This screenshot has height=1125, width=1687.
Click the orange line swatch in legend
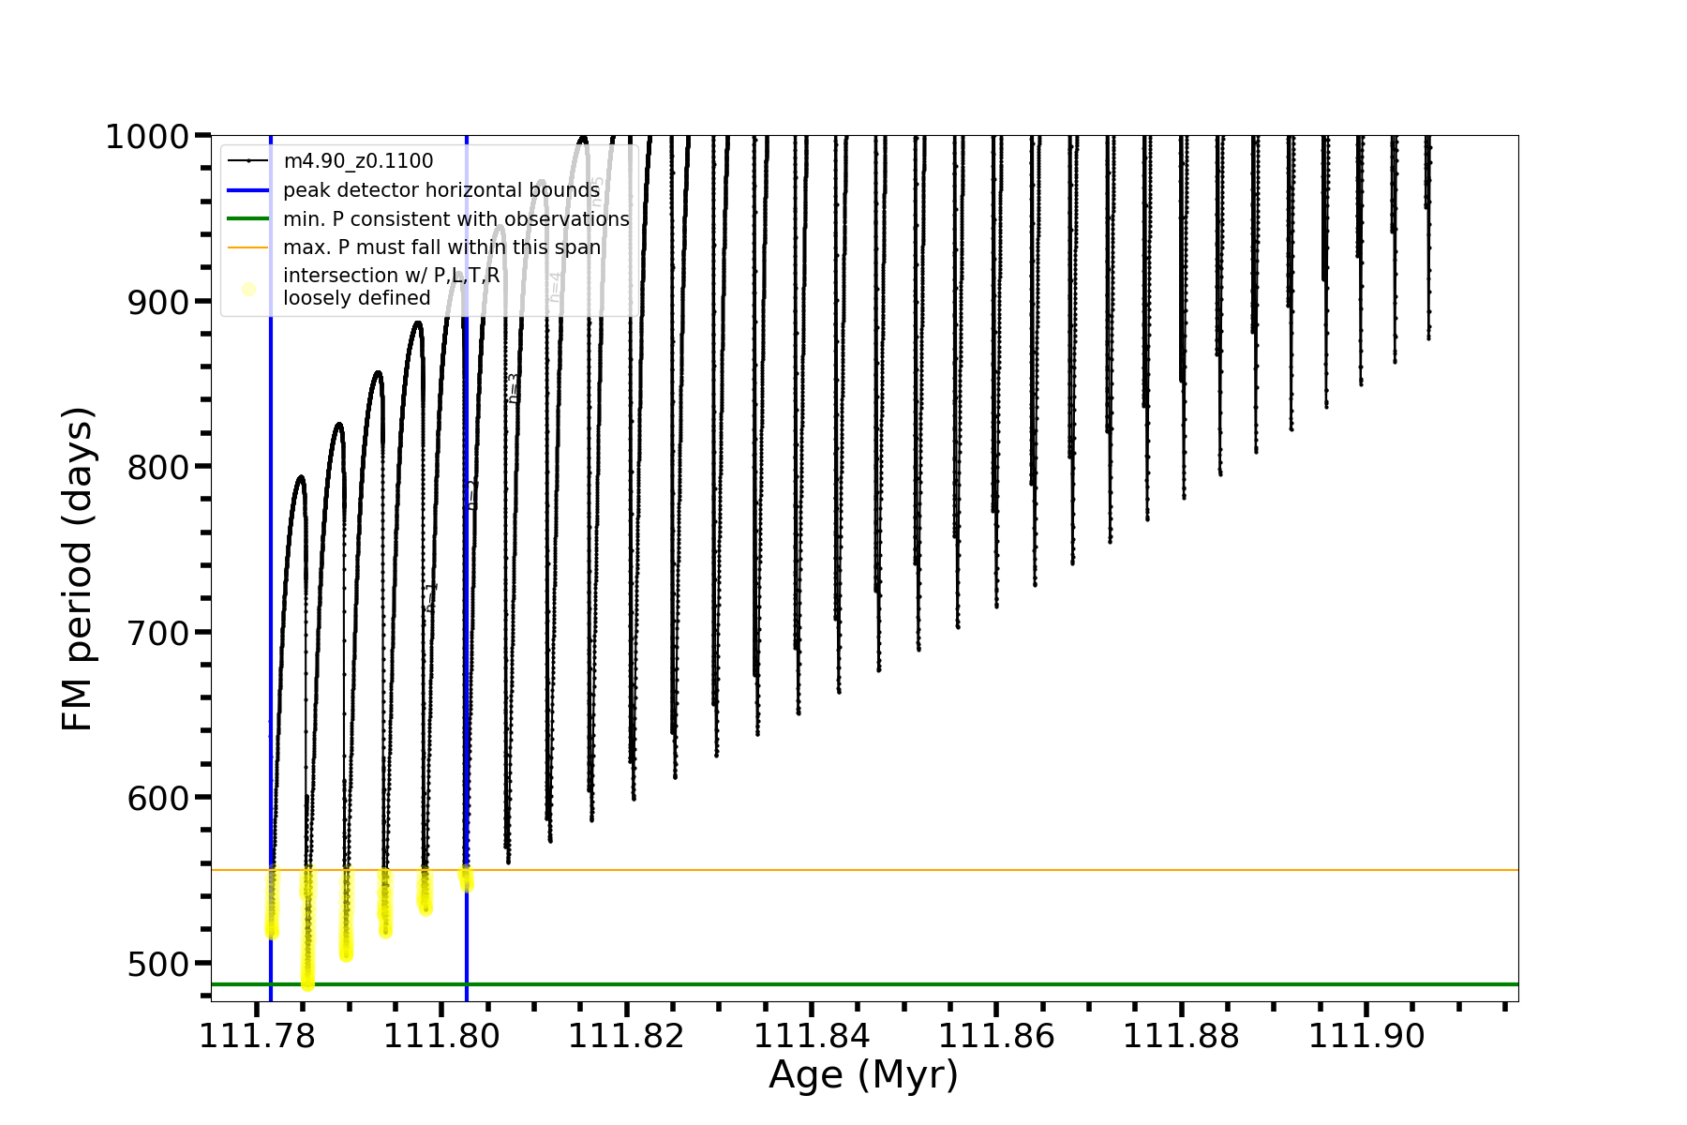tap(248, 247)
